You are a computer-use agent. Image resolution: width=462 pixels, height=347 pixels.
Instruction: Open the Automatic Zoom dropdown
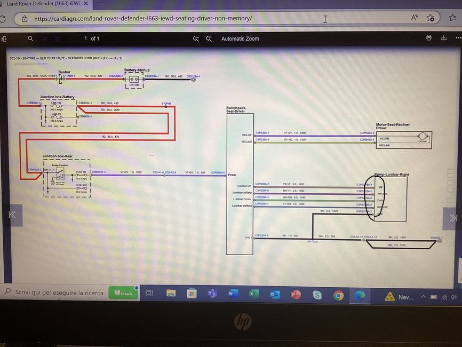(x=240, y=38)
